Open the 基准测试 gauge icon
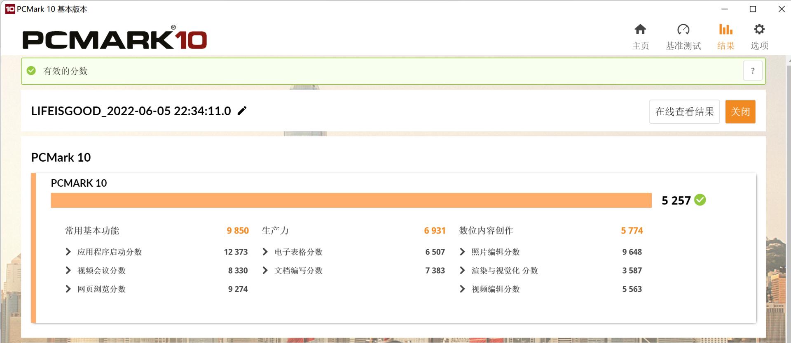This screenshot has height=343, width=791. 683,29
